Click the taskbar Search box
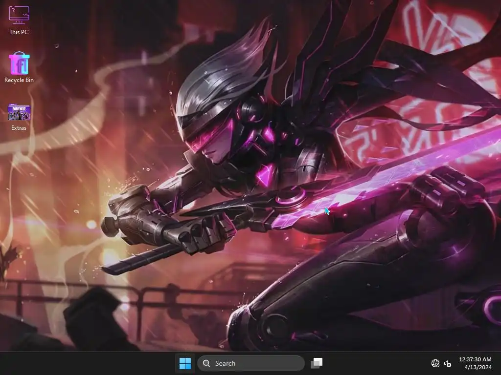 (251, 363)
